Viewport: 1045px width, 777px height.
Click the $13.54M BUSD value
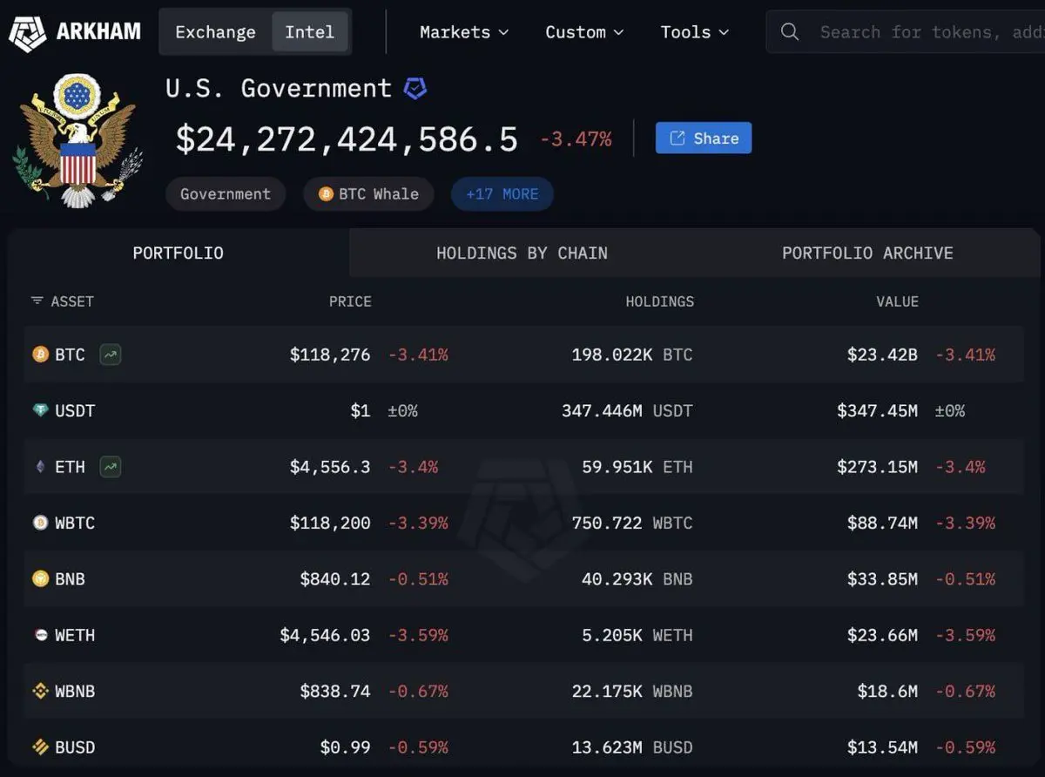click(x=882, y=747)
